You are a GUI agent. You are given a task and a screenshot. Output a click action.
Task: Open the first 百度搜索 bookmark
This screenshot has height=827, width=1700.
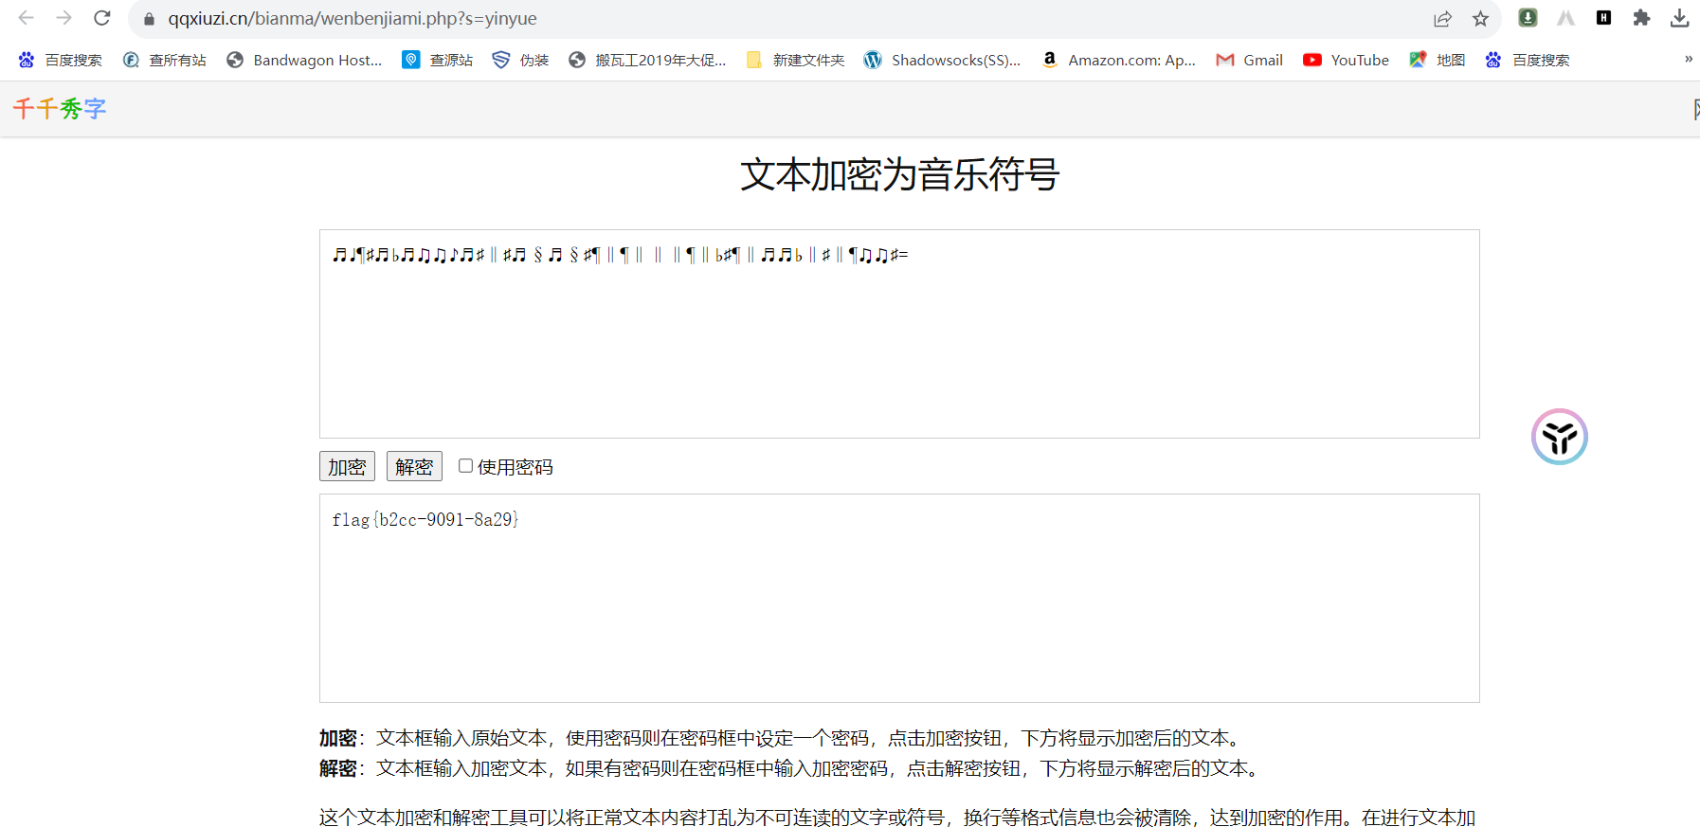point(60,60)
